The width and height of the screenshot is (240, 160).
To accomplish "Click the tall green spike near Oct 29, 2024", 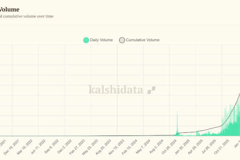I will [177, 124].
